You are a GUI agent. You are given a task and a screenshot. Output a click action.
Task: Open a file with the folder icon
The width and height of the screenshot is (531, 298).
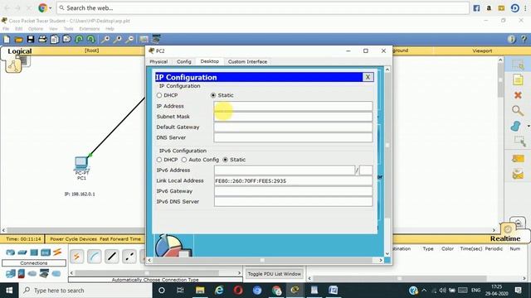(x=18, y=40)
